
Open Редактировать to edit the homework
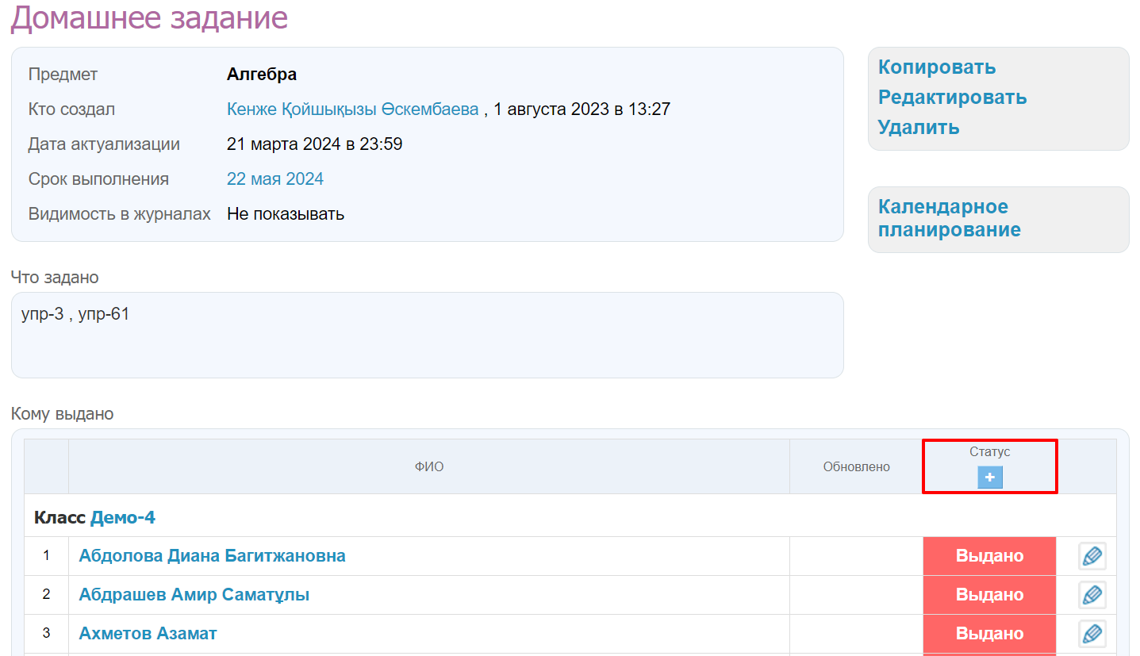tap(952, 98)
